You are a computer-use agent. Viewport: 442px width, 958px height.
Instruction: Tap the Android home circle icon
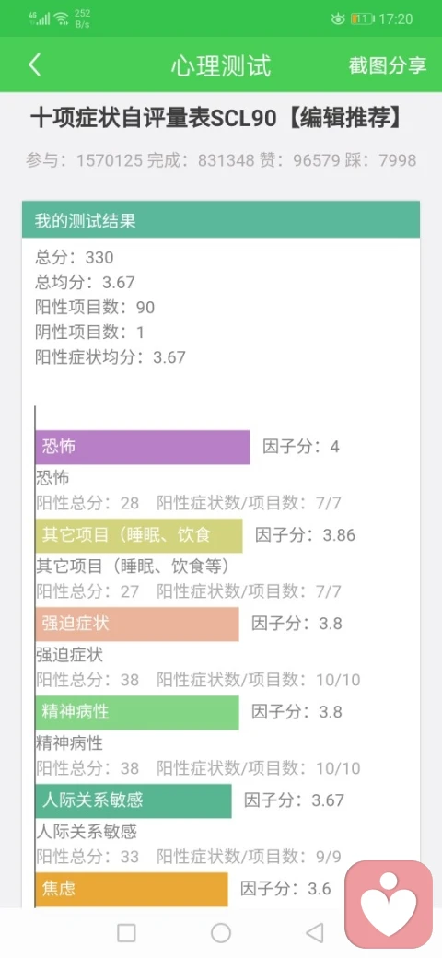[x=221, y=933]
